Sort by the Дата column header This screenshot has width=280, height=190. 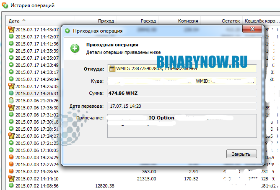(x=40, y=21)
